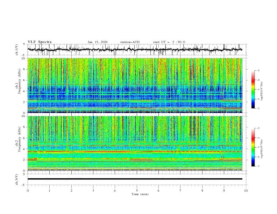Click the "ch.3(V)" axis label
The width and height of the screenshot is (277, 214).
(17, 179)
